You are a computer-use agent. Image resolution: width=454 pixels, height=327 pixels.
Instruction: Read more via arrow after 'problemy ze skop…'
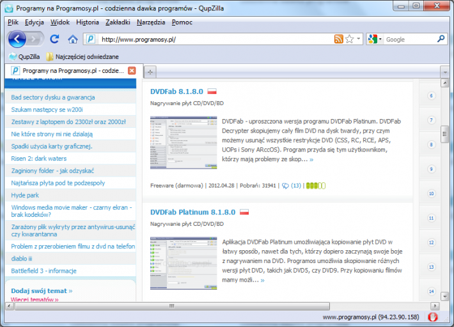311,159
